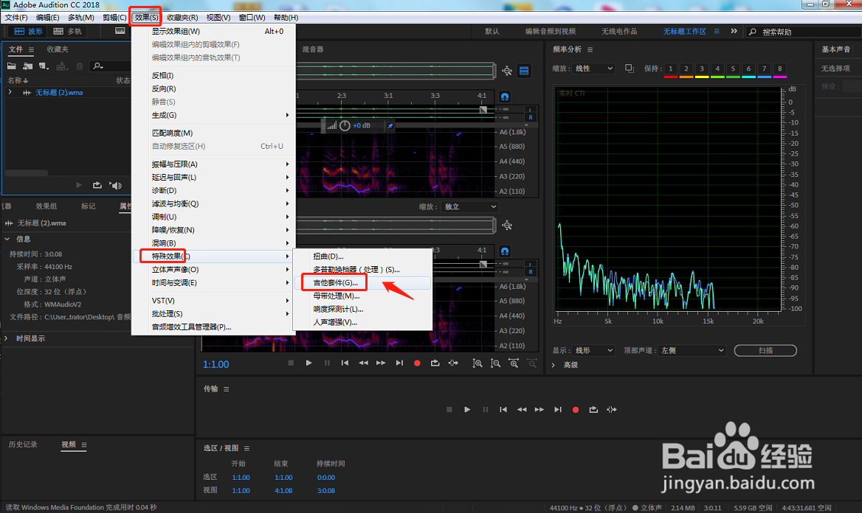The height and width of the screenshot is (513, 862).
Task: Click the loop playback icon in editor transport
Action: click(435, 363)
